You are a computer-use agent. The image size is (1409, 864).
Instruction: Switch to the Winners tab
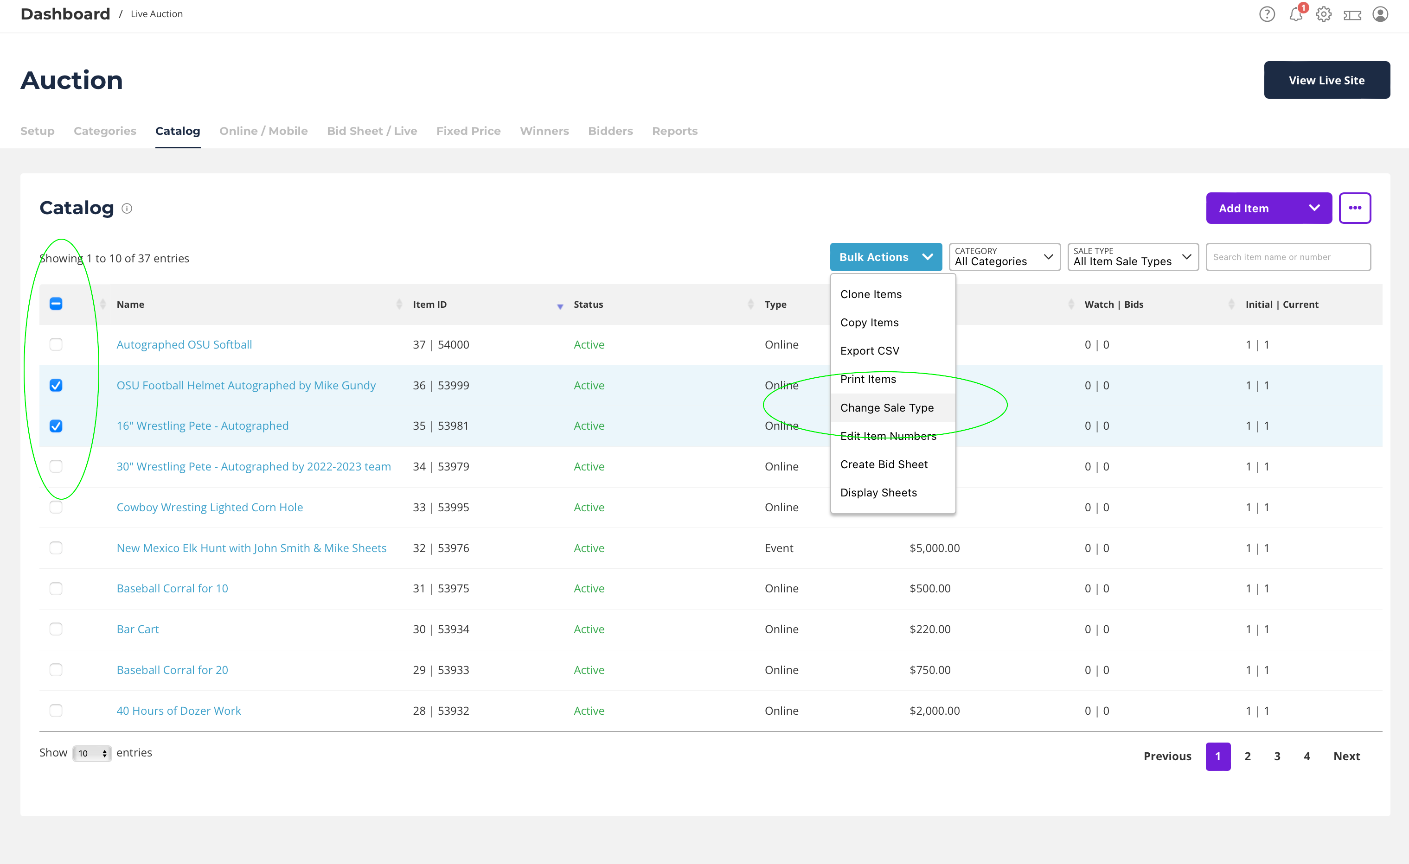(544, 131)
